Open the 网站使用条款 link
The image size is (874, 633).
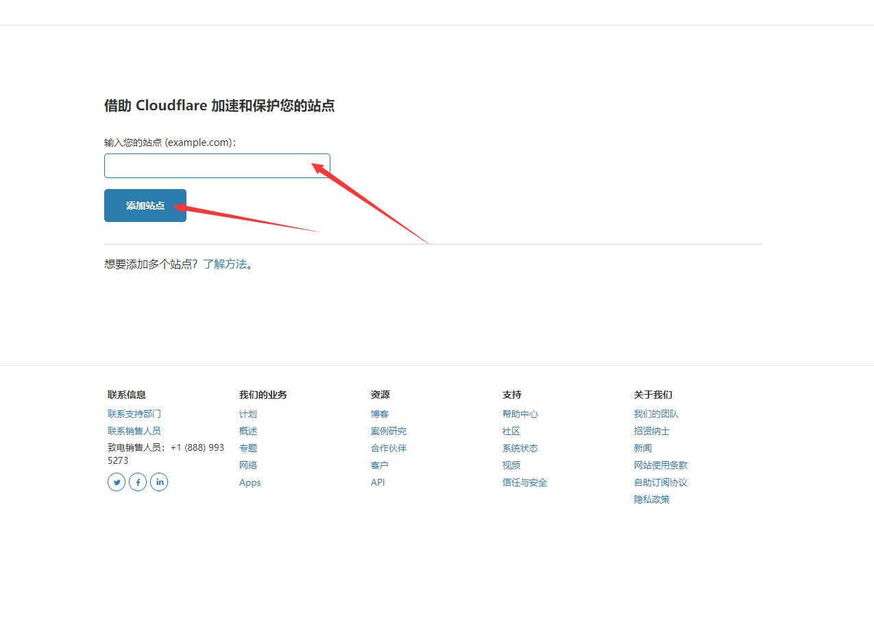coord(661,465)
